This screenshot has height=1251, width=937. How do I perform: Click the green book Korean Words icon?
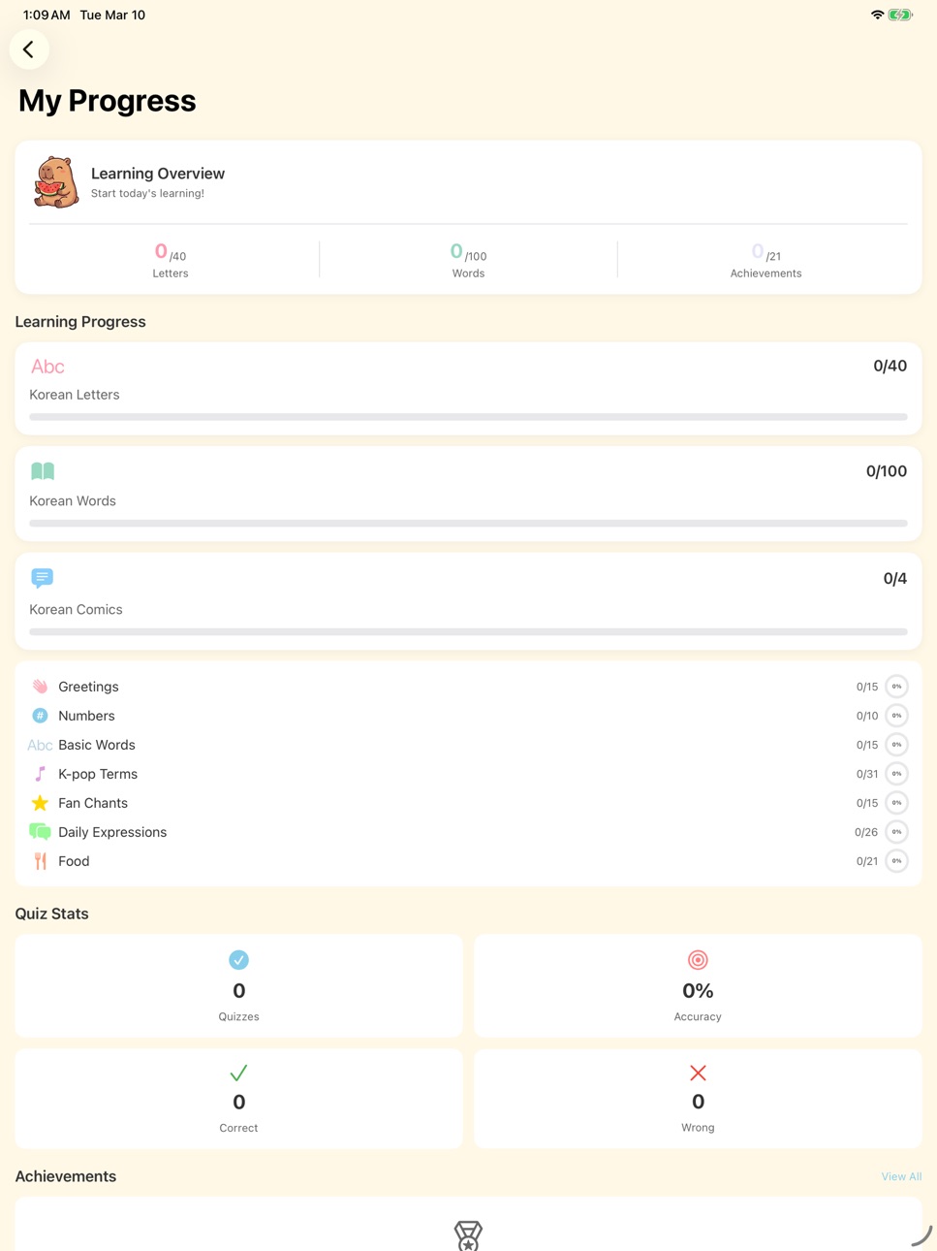click(x=43, y=471)
